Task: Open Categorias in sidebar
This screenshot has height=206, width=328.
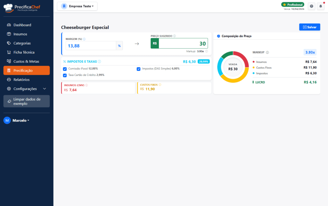Action: click(x=27, y=43)
